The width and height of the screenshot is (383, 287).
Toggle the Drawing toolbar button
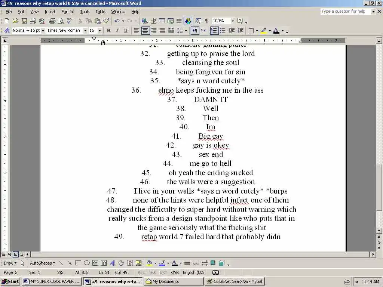[x=188, y=21]
